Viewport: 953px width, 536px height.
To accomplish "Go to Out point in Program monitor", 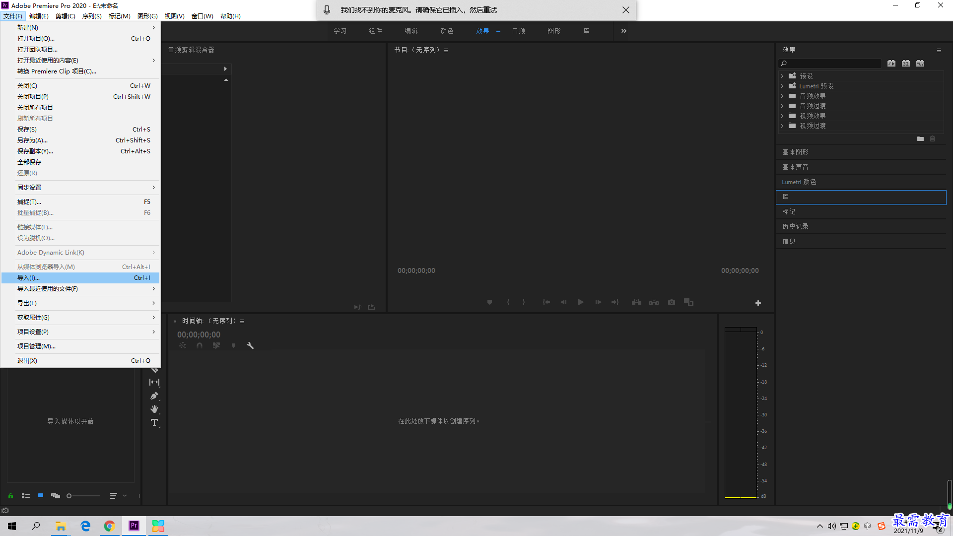I will pos(615,302).
